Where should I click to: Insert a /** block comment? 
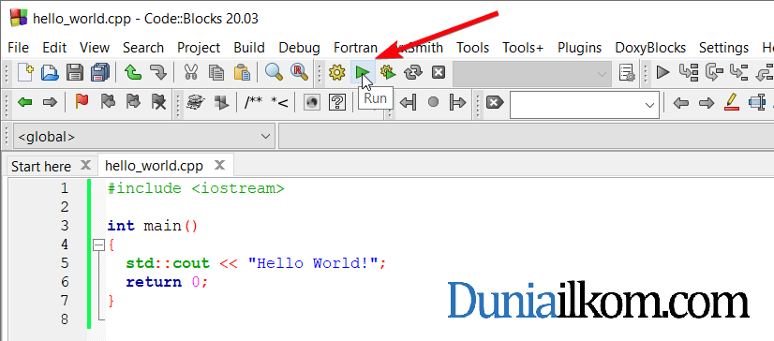[253, 103]
